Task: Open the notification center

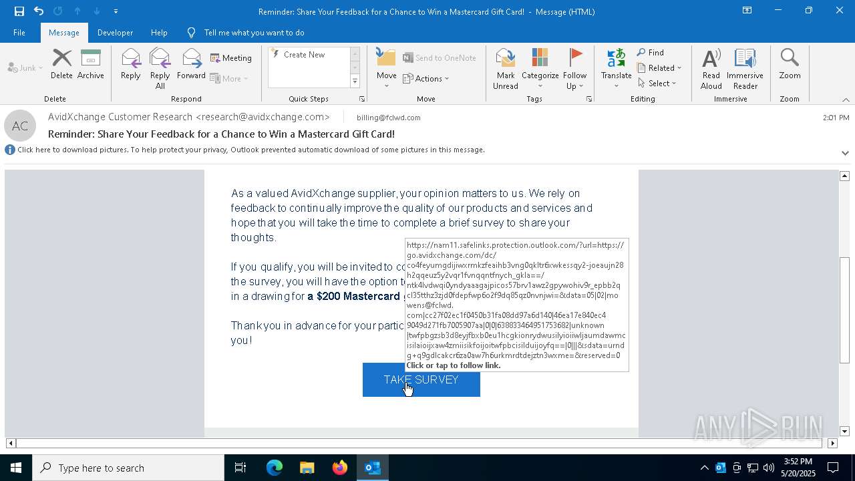Action: [x=833, y=468]
